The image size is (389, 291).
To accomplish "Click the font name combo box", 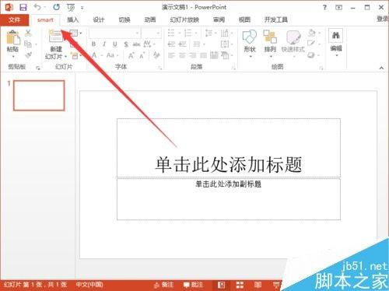I will click(x=114, y=33).
